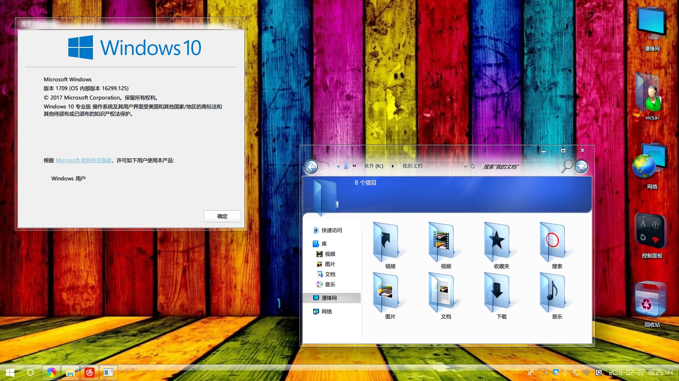Show hidden tray icons via up arrow

pyautogui.click(x=545, y=373)
